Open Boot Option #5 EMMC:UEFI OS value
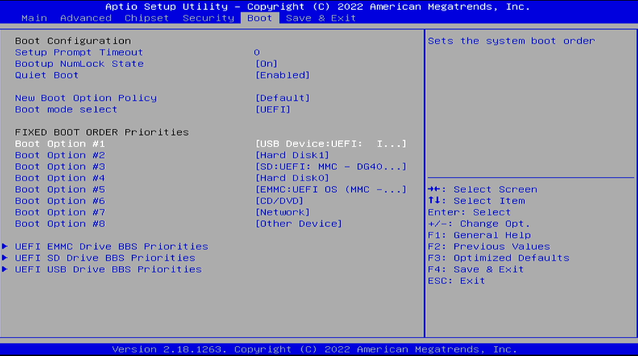 click(331, 189)
